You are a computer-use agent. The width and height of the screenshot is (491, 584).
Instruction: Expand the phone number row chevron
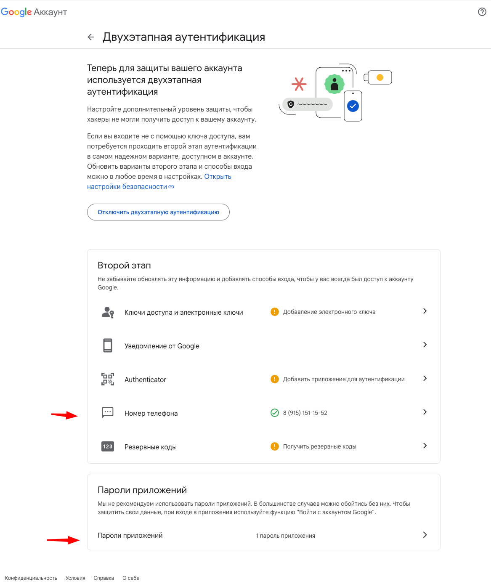pyautogui.click(x=425, y=412)
